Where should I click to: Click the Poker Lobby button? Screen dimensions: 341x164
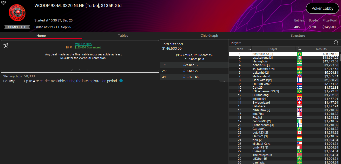(x=322, y=8)
